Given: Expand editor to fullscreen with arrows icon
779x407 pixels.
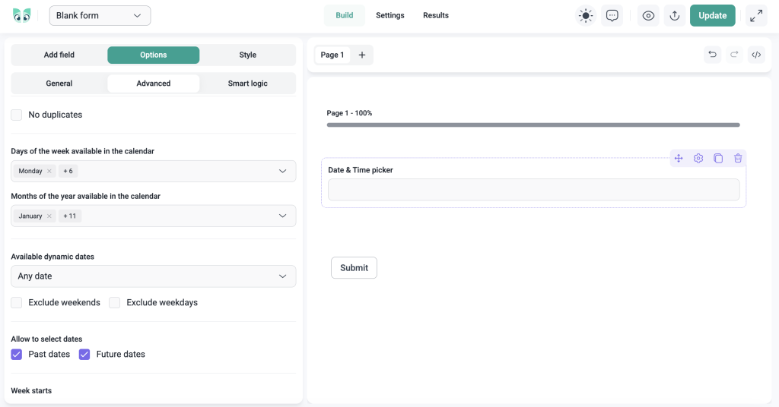Looking at the screenshot, I should 756,15.
